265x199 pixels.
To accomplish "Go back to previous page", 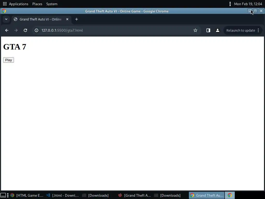I will [x=7, y=30].
